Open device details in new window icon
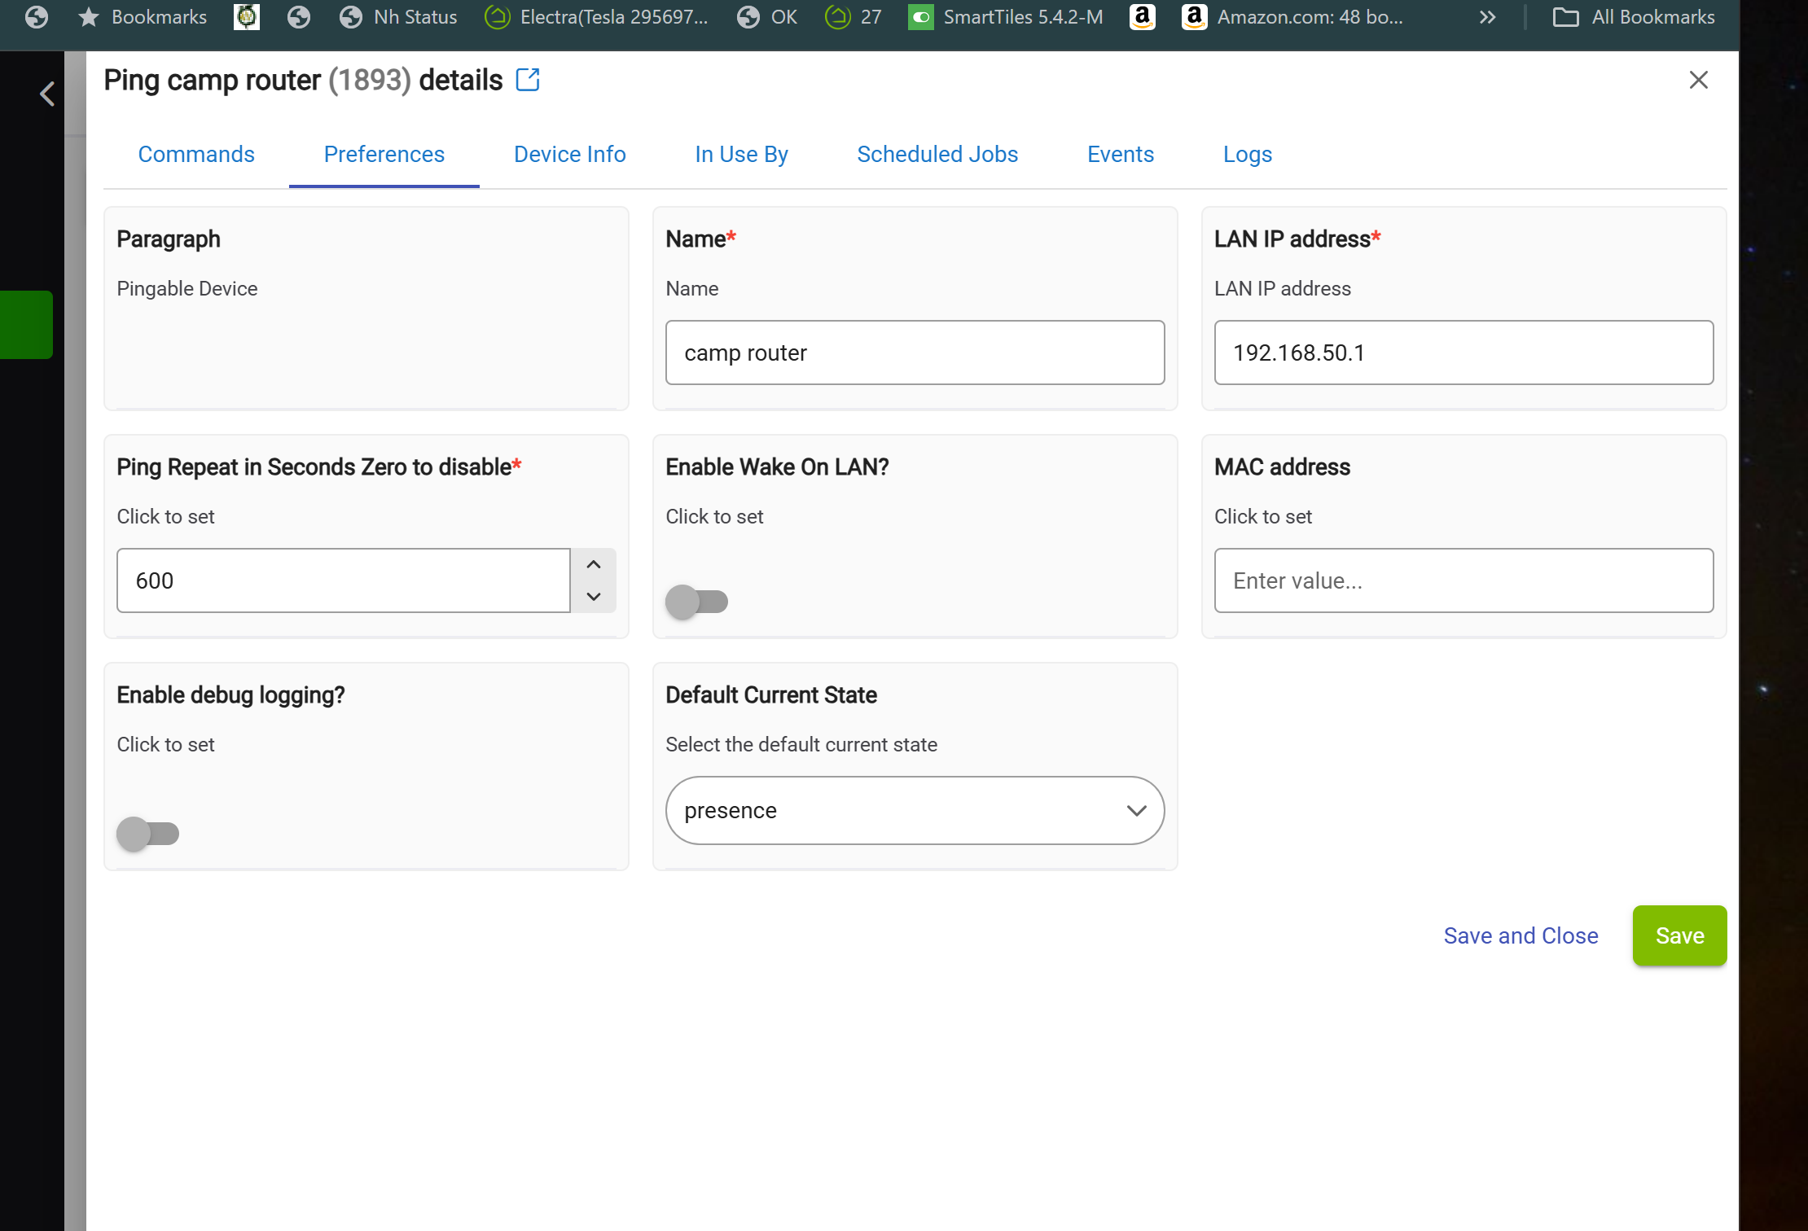 tap(528, 80)
